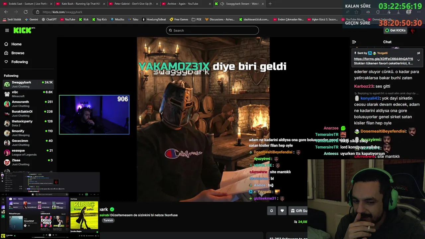Open the Following heart icon in the sidebar

pyautogui.click(x=6, y=62)
